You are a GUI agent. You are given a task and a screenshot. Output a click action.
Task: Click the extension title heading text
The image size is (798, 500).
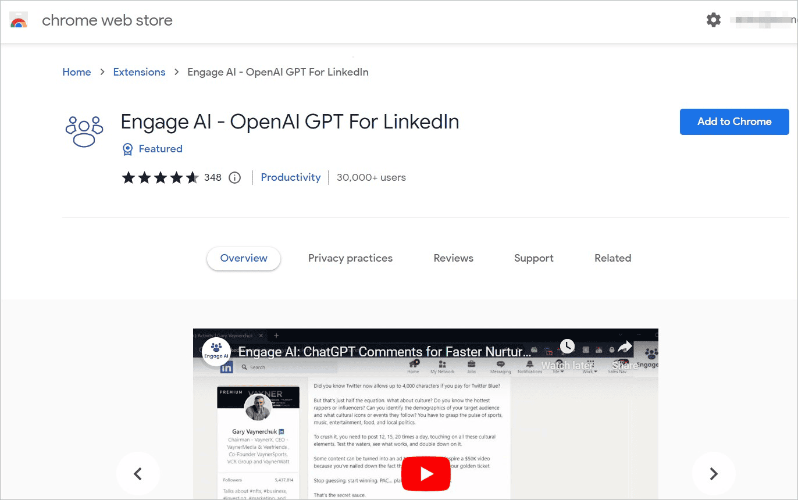coord(290,122)
